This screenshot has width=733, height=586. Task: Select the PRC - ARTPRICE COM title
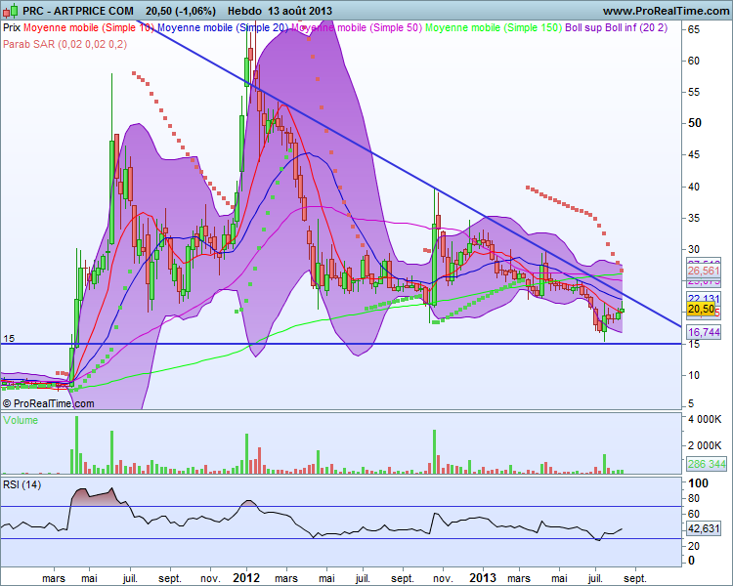78,11
